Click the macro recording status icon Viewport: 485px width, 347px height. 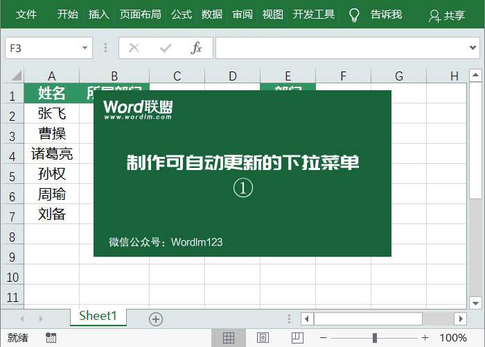(51, 338)
